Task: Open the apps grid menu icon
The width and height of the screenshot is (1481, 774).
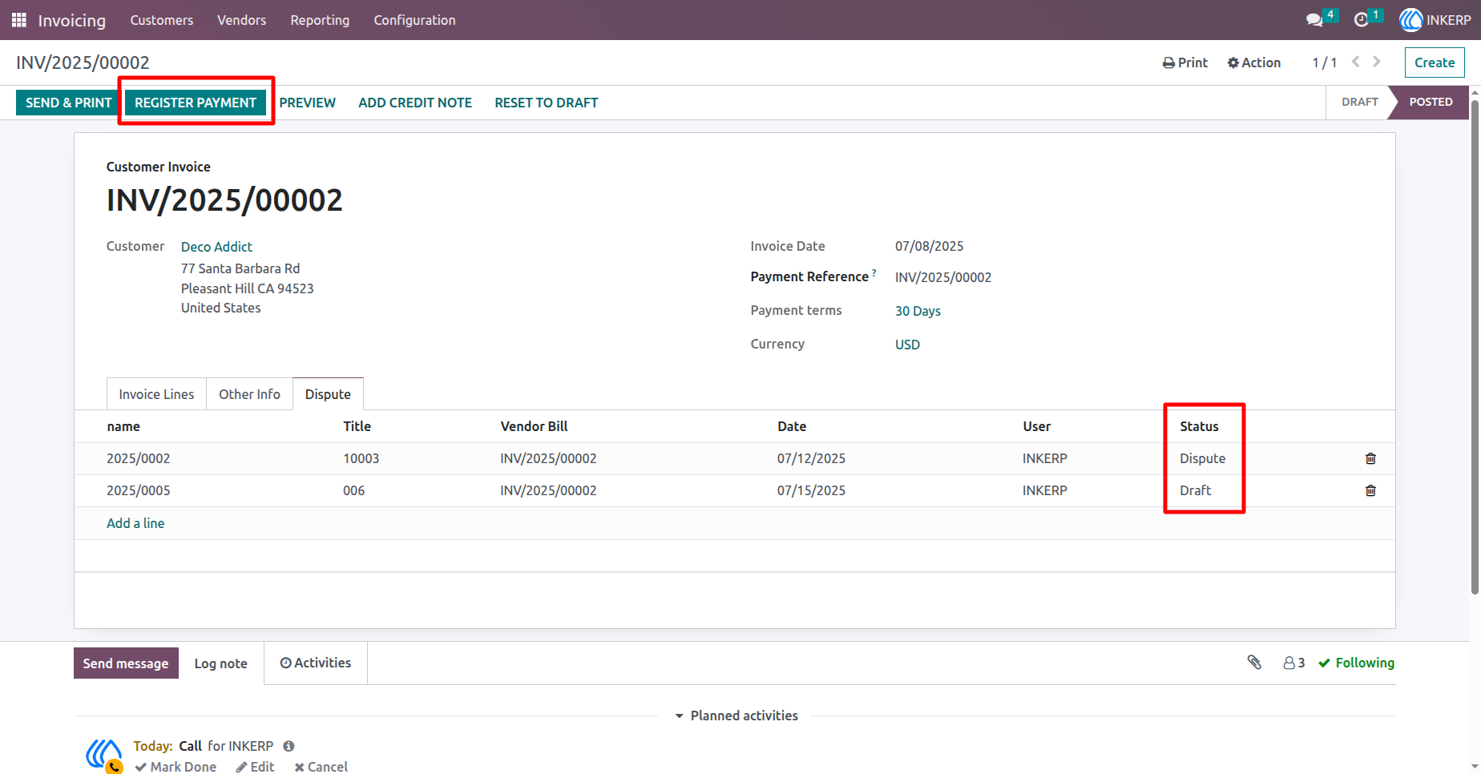Action: (x=19, y=20)
